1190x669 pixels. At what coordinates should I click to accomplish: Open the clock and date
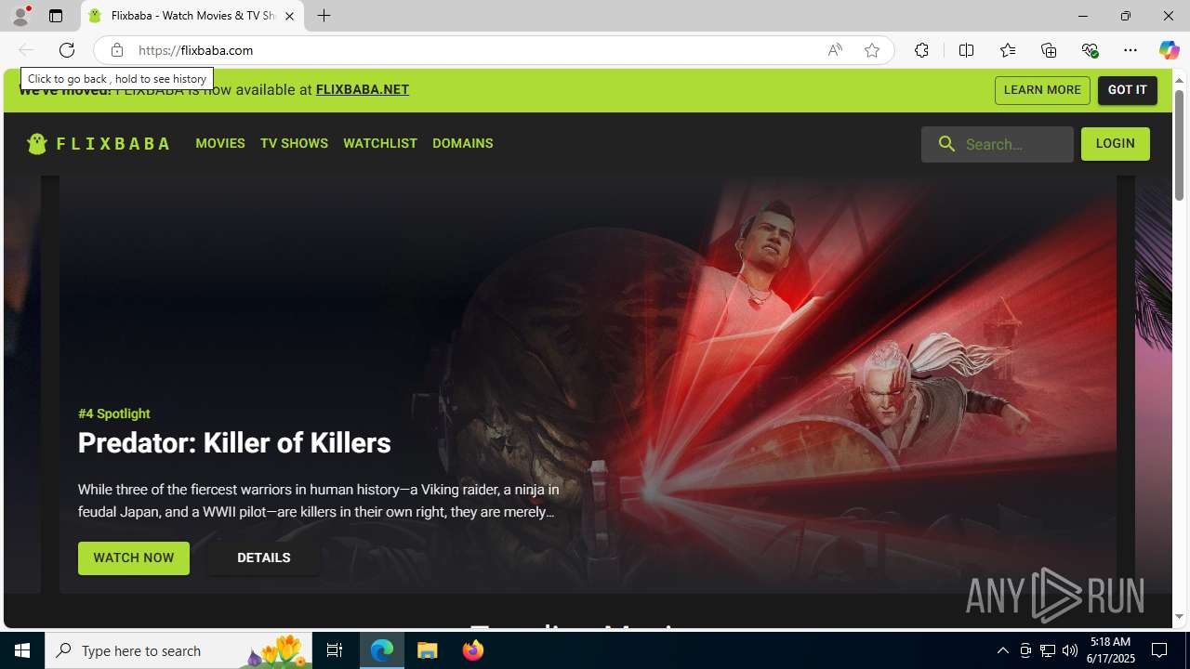pyautogui.click(x=1112, y=650)
